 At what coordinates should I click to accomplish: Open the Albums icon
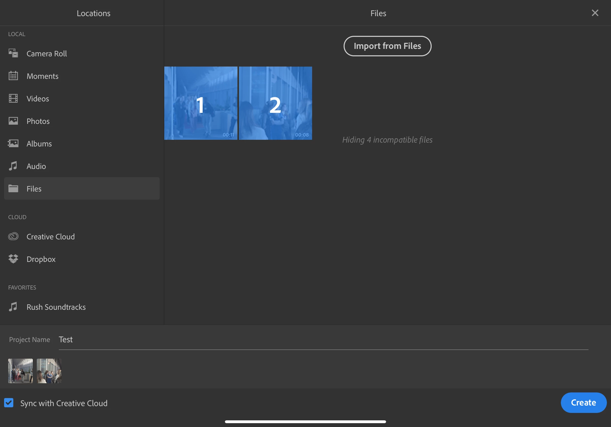click(13, 144)
